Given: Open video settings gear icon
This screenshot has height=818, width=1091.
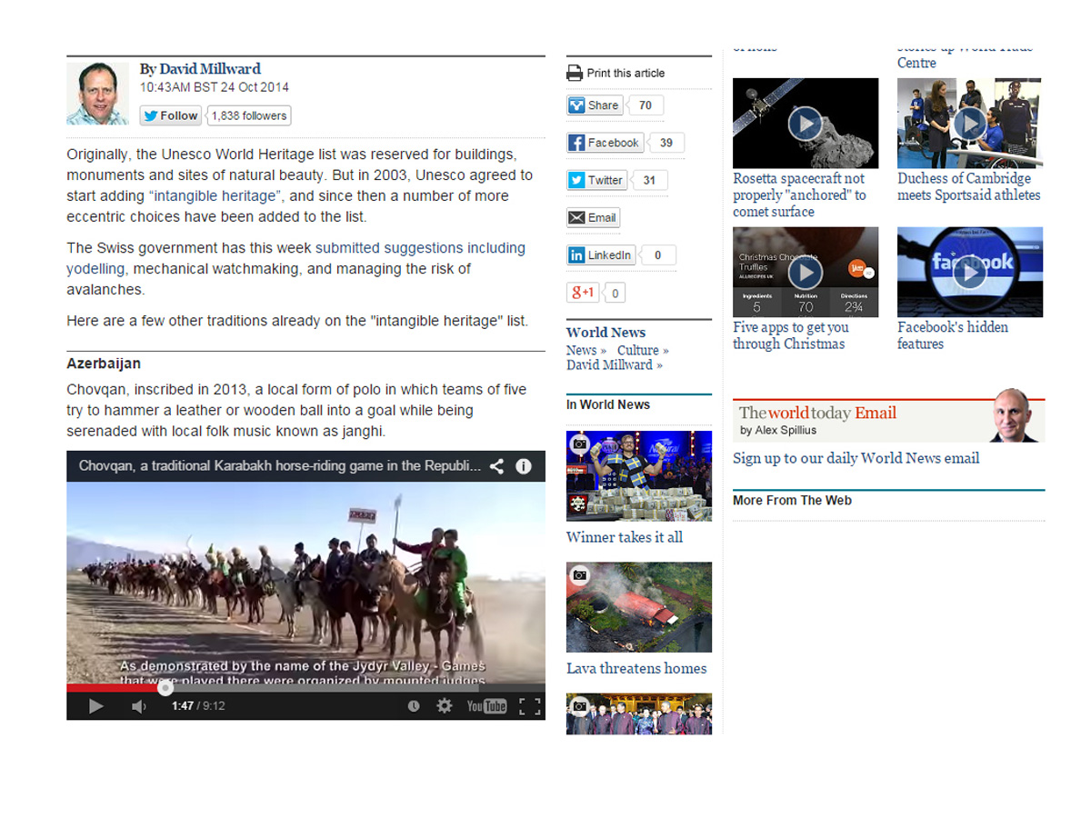Looking at the screenshot, I should (444, 706).
